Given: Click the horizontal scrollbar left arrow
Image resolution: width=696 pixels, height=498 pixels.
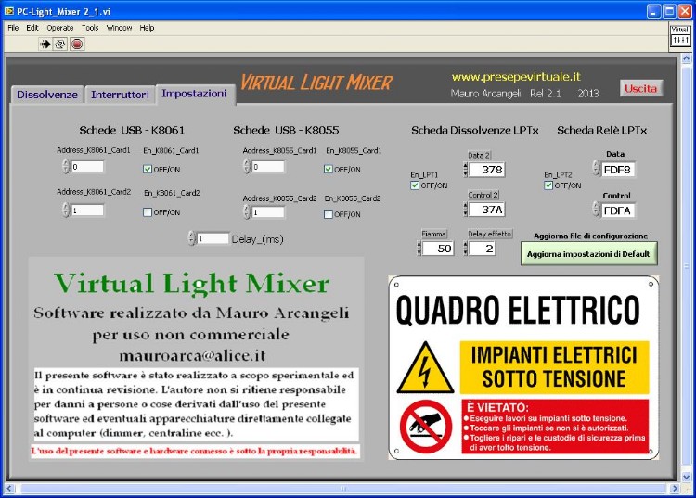Looking at the screenshot, I should (x=9, y=488).
